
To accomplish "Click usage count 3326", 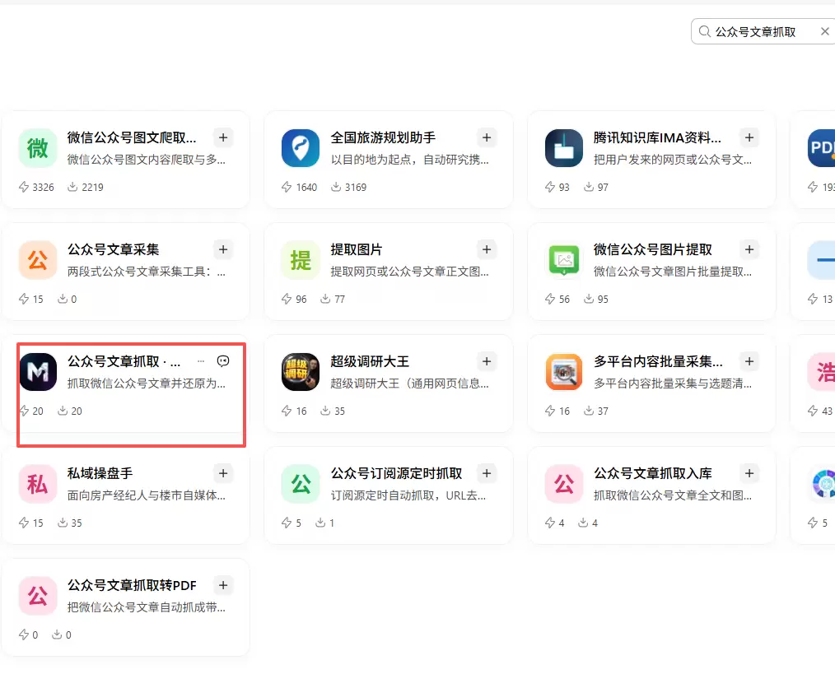I will 36,188.
